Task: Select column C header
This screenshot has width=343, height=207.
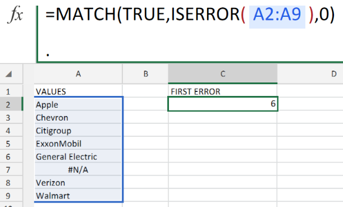Action: pyautogui.click(x=223, y=74)
